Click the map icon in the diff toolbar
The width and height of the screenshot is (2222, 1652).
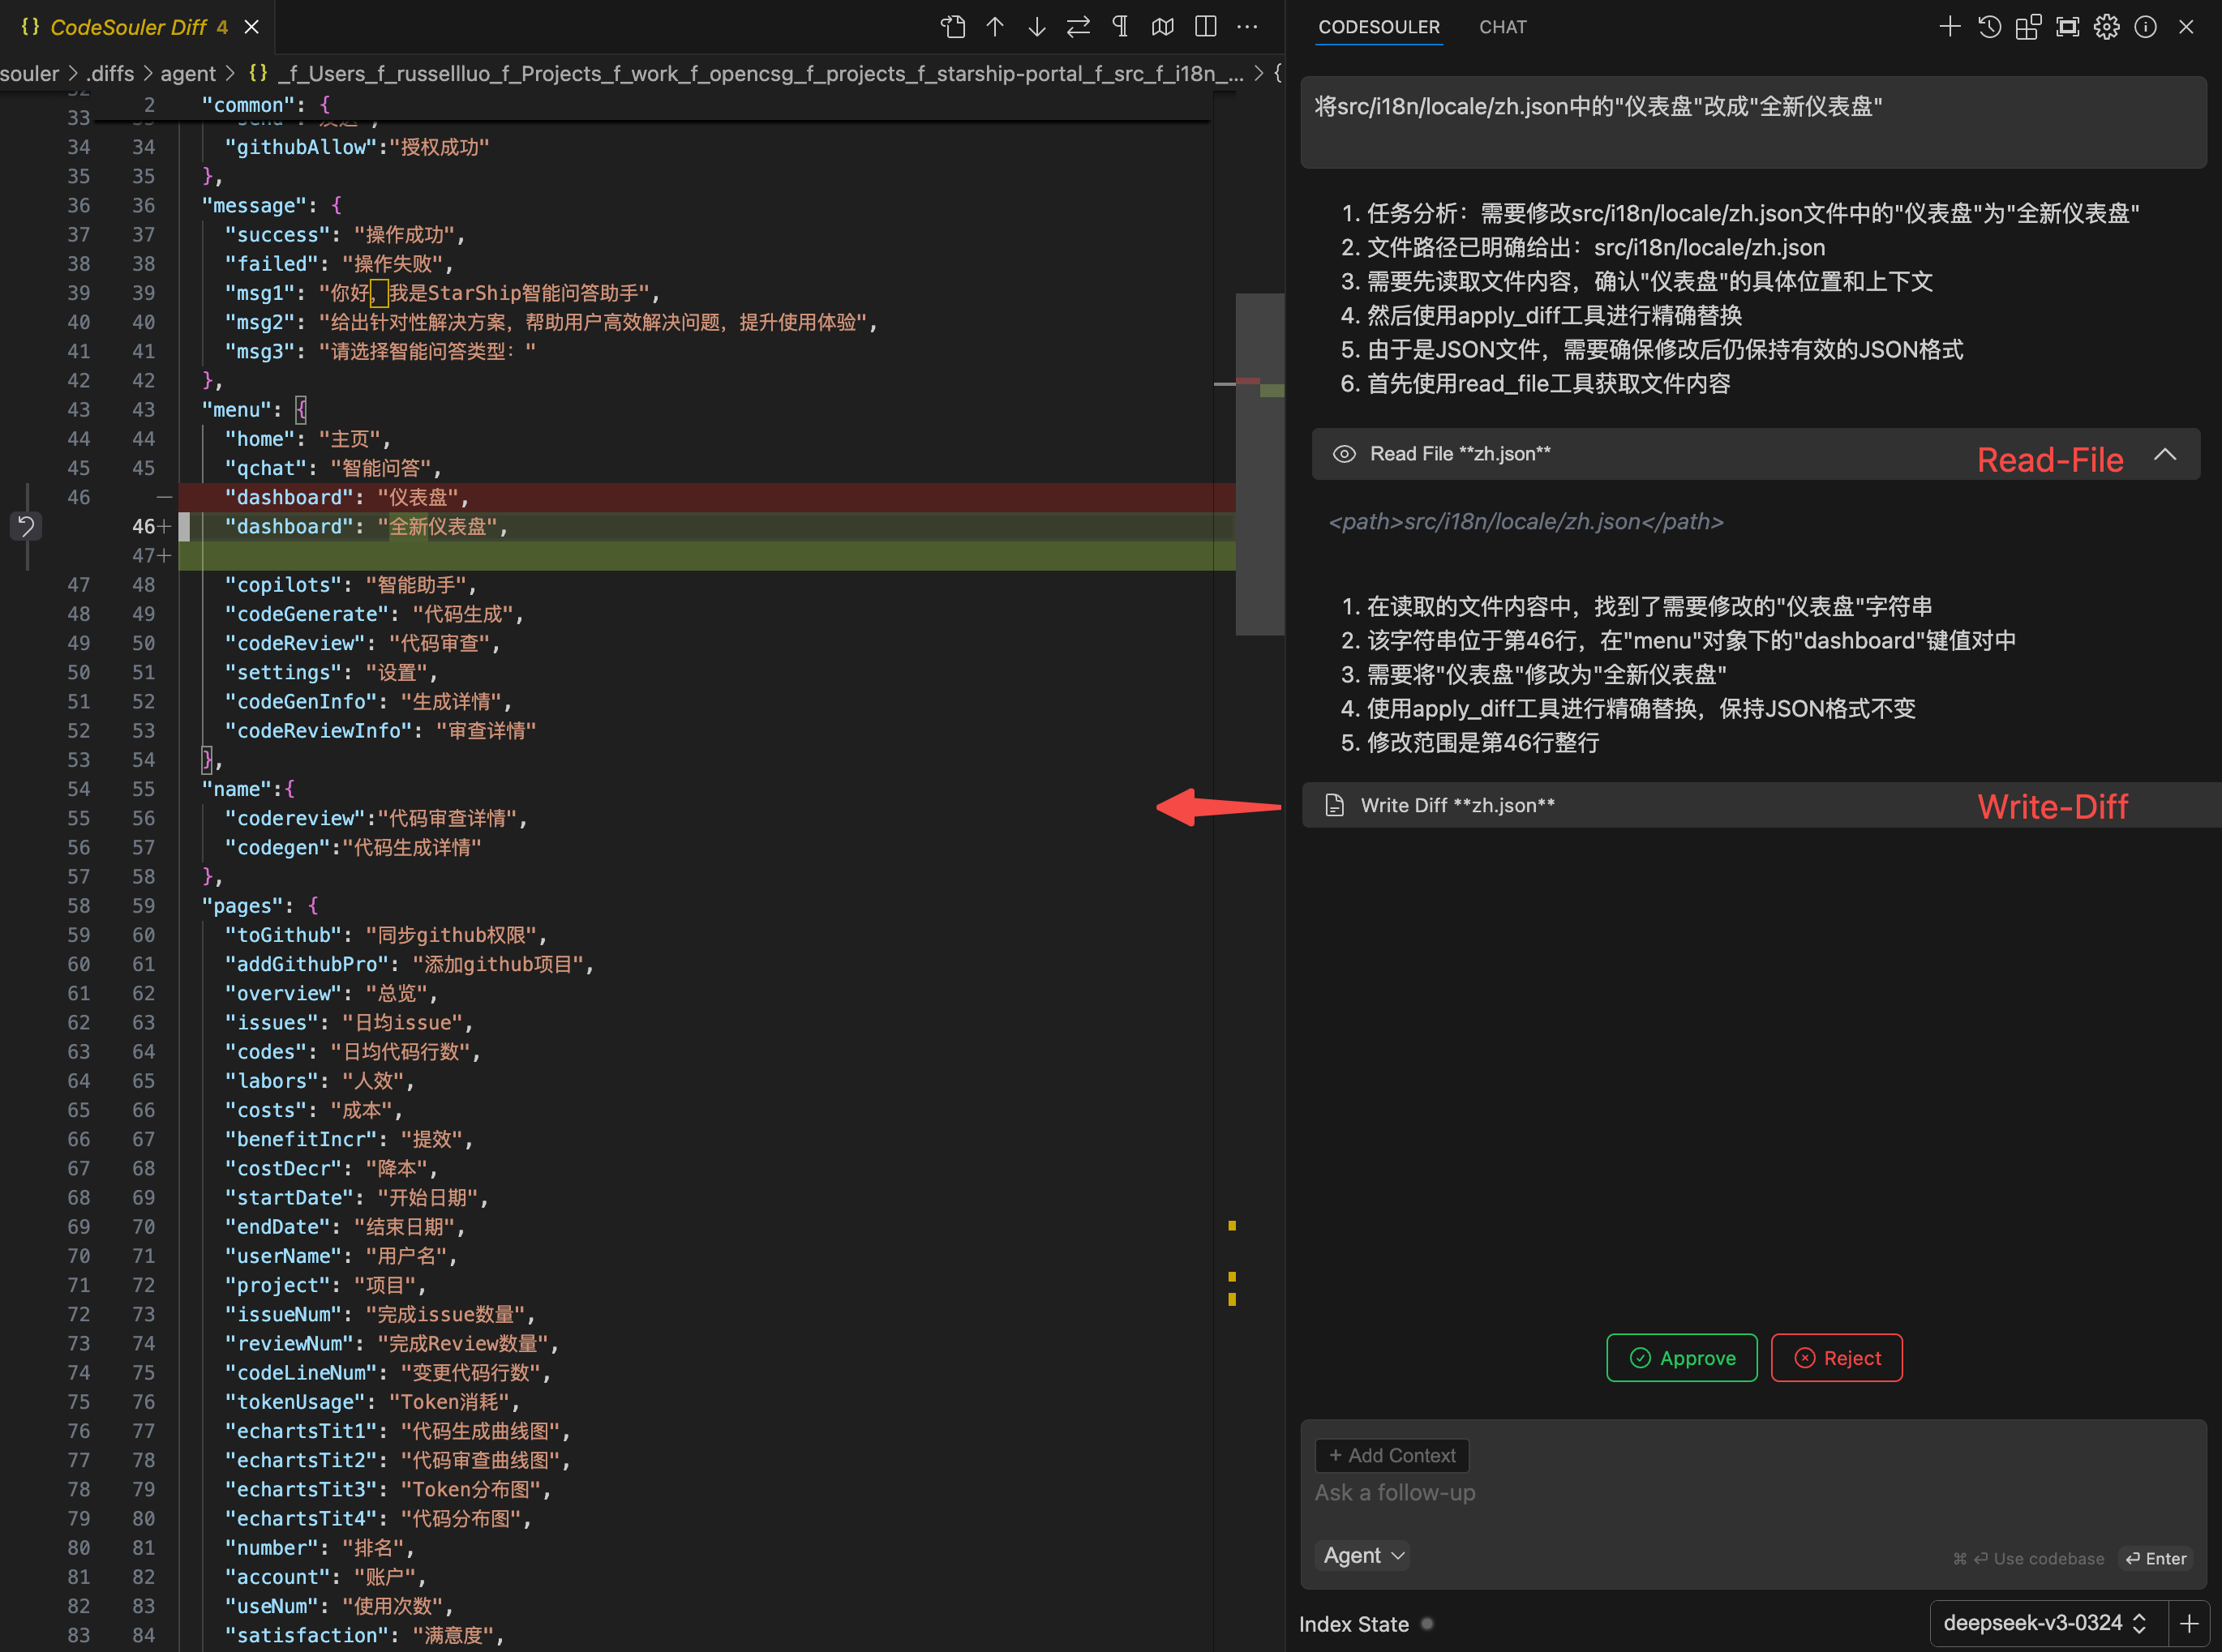1163,27
